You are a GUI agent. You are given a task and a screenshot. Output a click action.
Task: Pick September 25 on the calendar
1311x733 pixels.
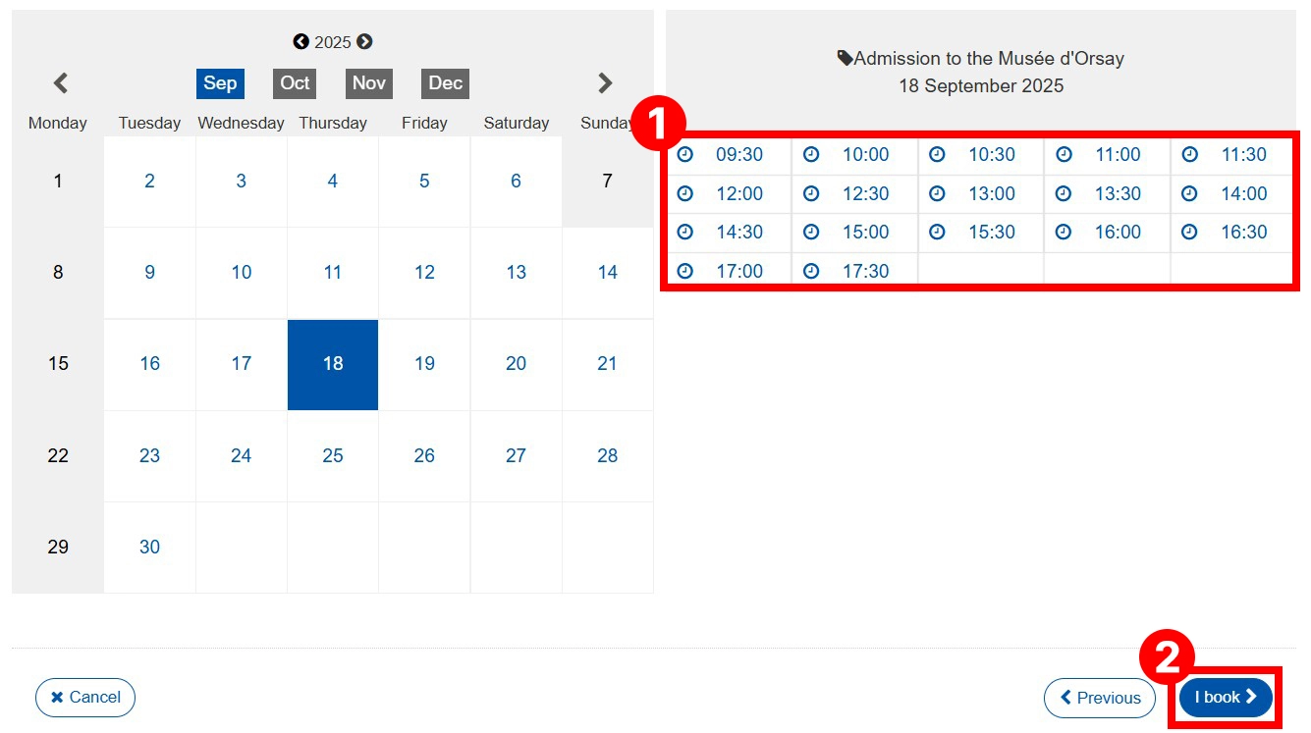click(333, 455)
